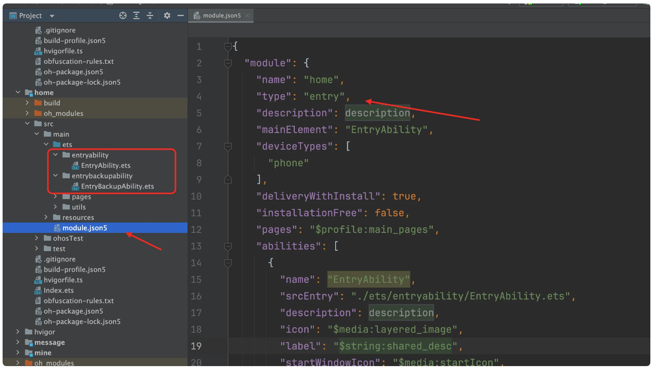Screen dimensions: 656x370
Task: Expand the message module folder
Action: click(x=18, y=342)
